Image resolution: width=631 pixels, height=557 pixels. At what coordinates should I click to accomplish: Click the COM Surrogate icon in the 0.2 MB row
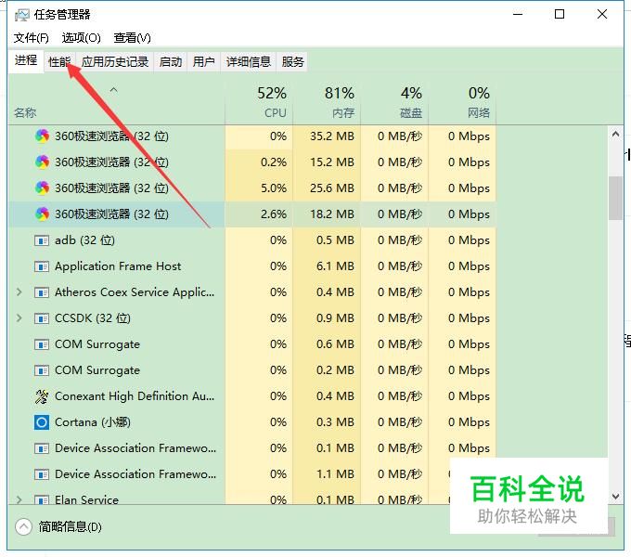click(42, 370)
